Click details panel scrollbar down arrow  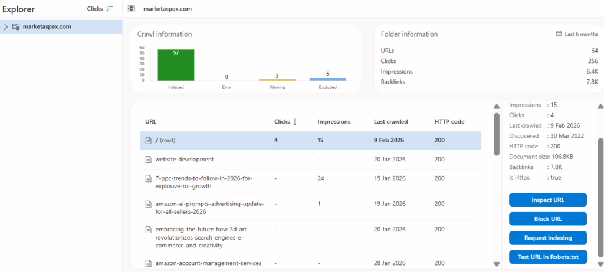(x=600, y=264)
